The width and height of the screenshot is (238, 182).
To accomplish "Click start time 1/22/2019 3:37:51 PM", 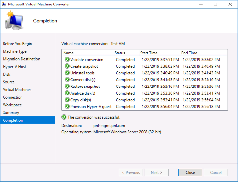I will tap(160, 60).
